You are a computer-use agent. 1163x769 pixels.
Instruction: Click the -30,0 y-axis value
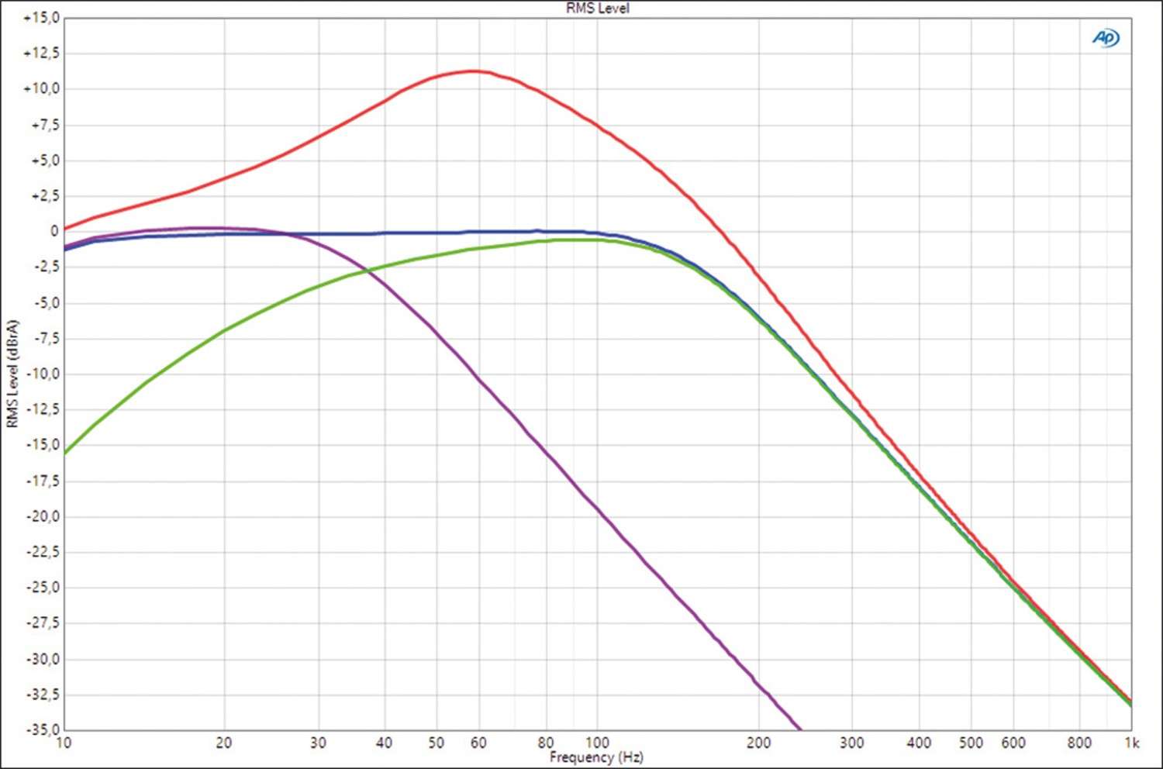43,660
